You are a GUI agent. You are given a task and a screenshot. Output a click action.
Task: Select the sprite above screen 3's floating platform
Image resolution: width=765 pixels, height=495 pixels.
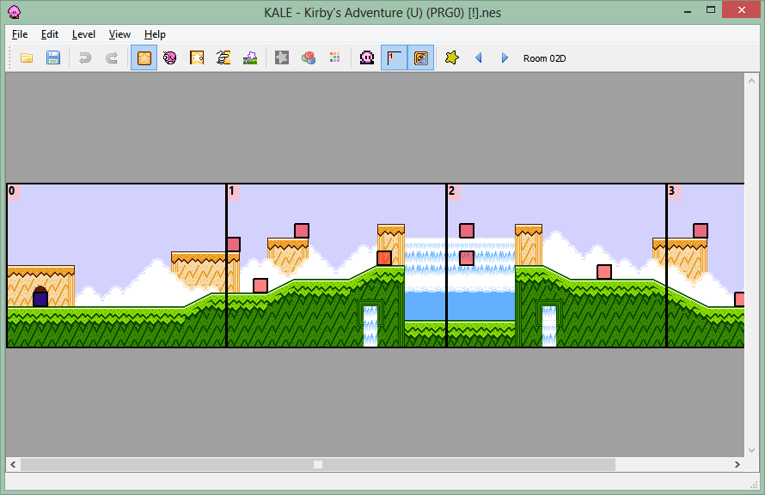pyautogui.click(x=701, y=231)
